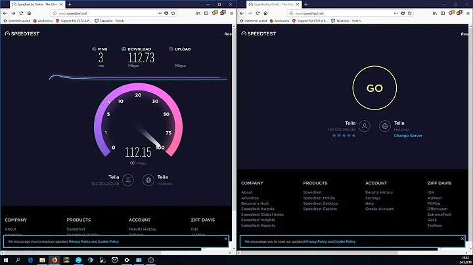
Task: Click user icon beside Telia under gauge in left window
Action: tap(128, 180)
